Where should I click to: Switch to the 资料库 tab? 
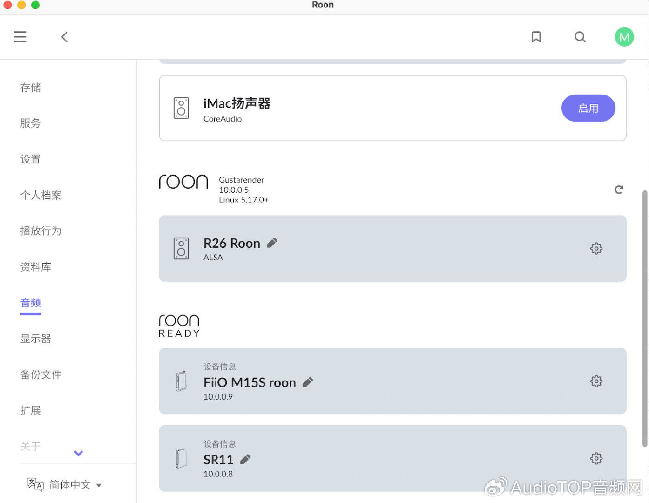pyautogui.click(x=36, y=267)
